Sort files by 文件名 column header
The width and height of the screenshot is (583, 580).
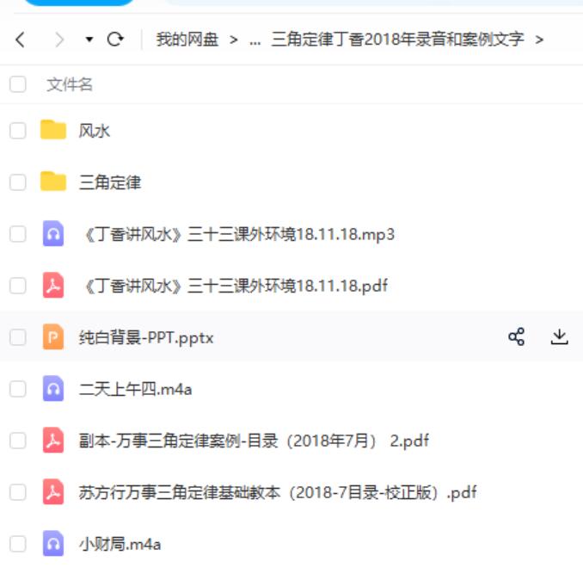tap(70, 84)
